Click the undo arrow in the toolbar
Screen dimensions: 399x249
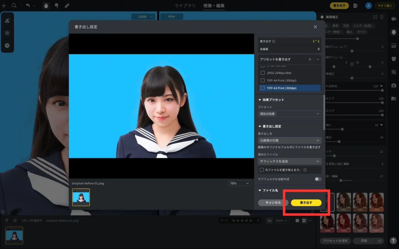(x=28, y=6)
